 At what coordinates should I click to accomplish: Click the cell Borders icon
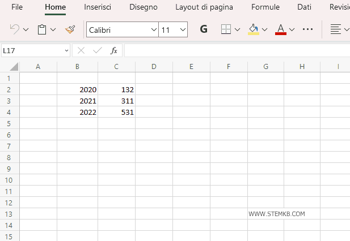(226, 29)
